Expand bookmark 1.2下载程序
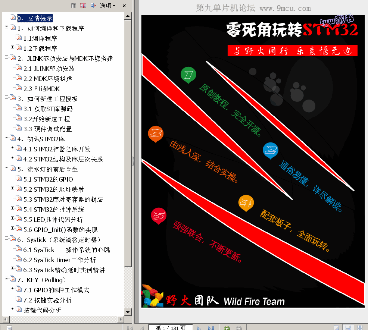 click(x=13, y=47)
